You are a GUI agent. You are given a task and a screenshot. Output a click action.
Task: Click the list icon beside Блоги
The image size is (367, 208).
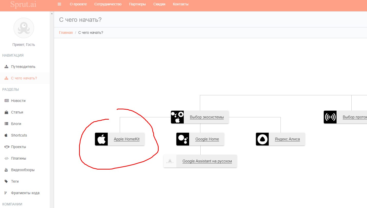tap(6, 124)
